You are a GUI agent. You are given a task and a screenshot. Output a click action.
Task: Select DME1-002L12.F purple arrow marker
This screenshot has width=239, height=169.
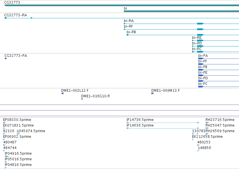pyautogui.click(x=62, y=93)
